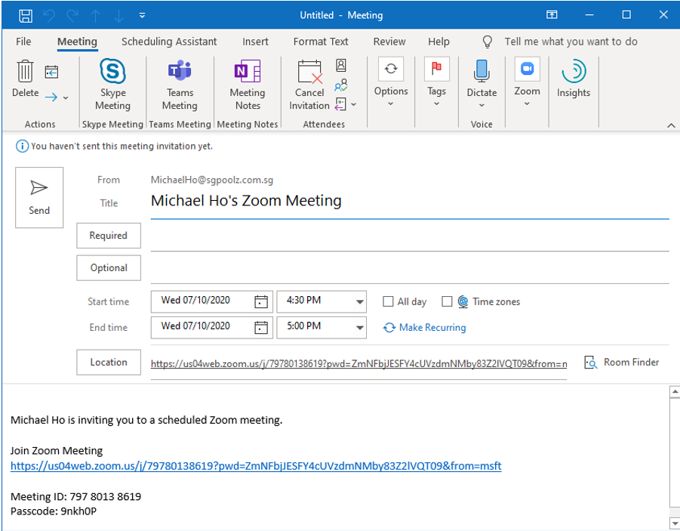This screenshot has height=531, width=680.
Task: Click the Tell me what you want to do box
Action: click(571, 42)
